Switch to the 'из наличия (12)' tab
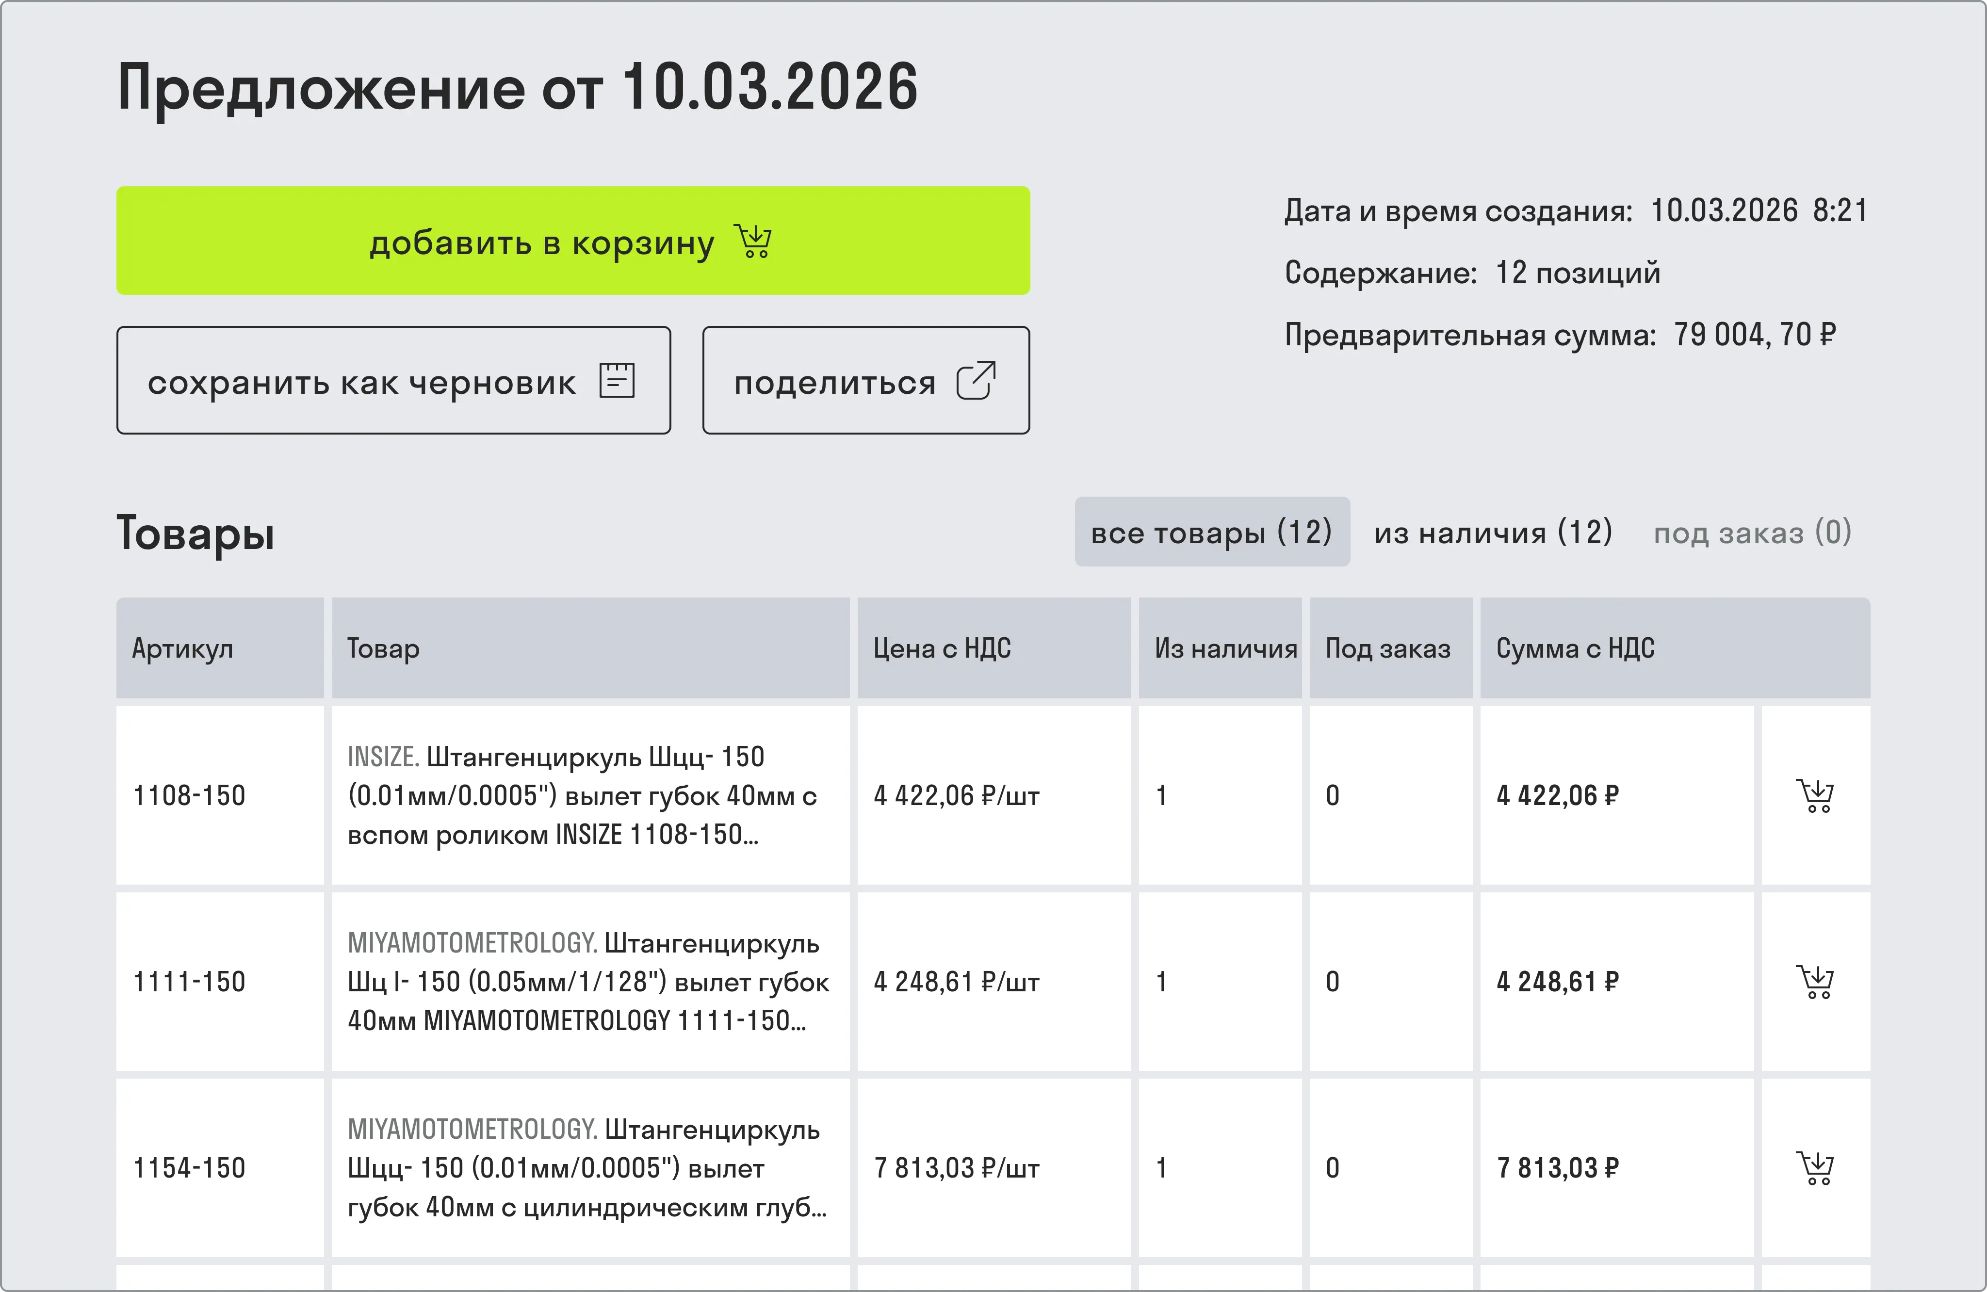This screenshot has height=1292, width=1987. tap(1494, 532)
